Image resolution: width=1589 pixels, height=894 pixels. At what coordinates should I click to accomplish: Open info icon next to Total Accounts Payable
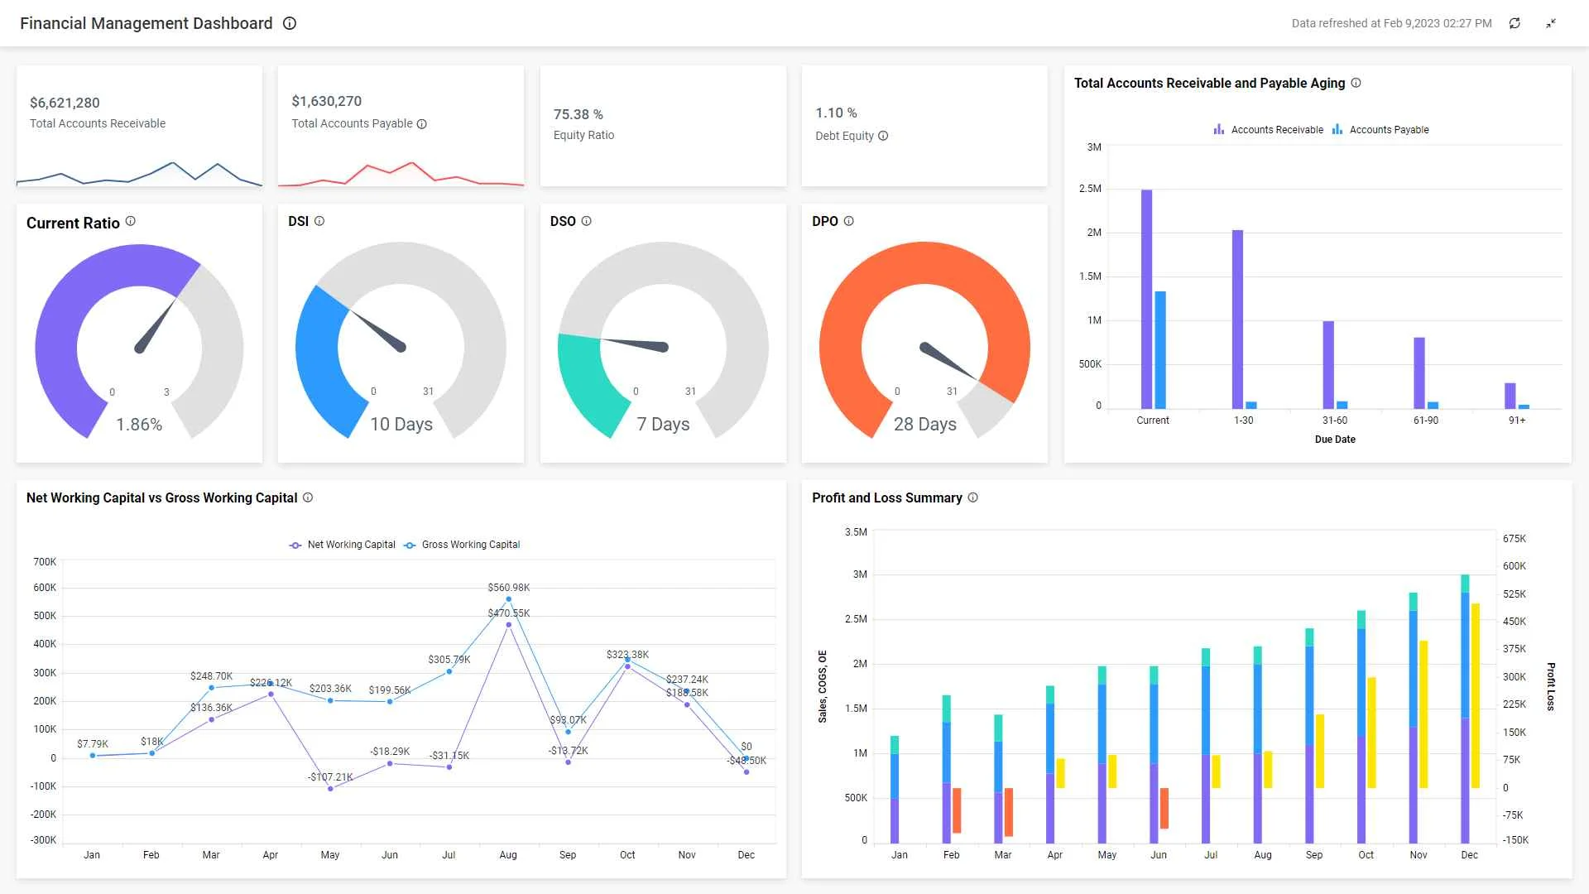(422, 124)
